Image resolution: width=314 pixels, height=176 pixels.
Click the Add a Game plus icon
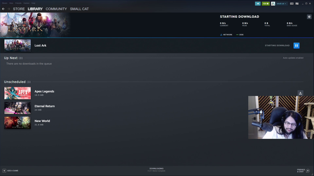(x=4, y=171)
